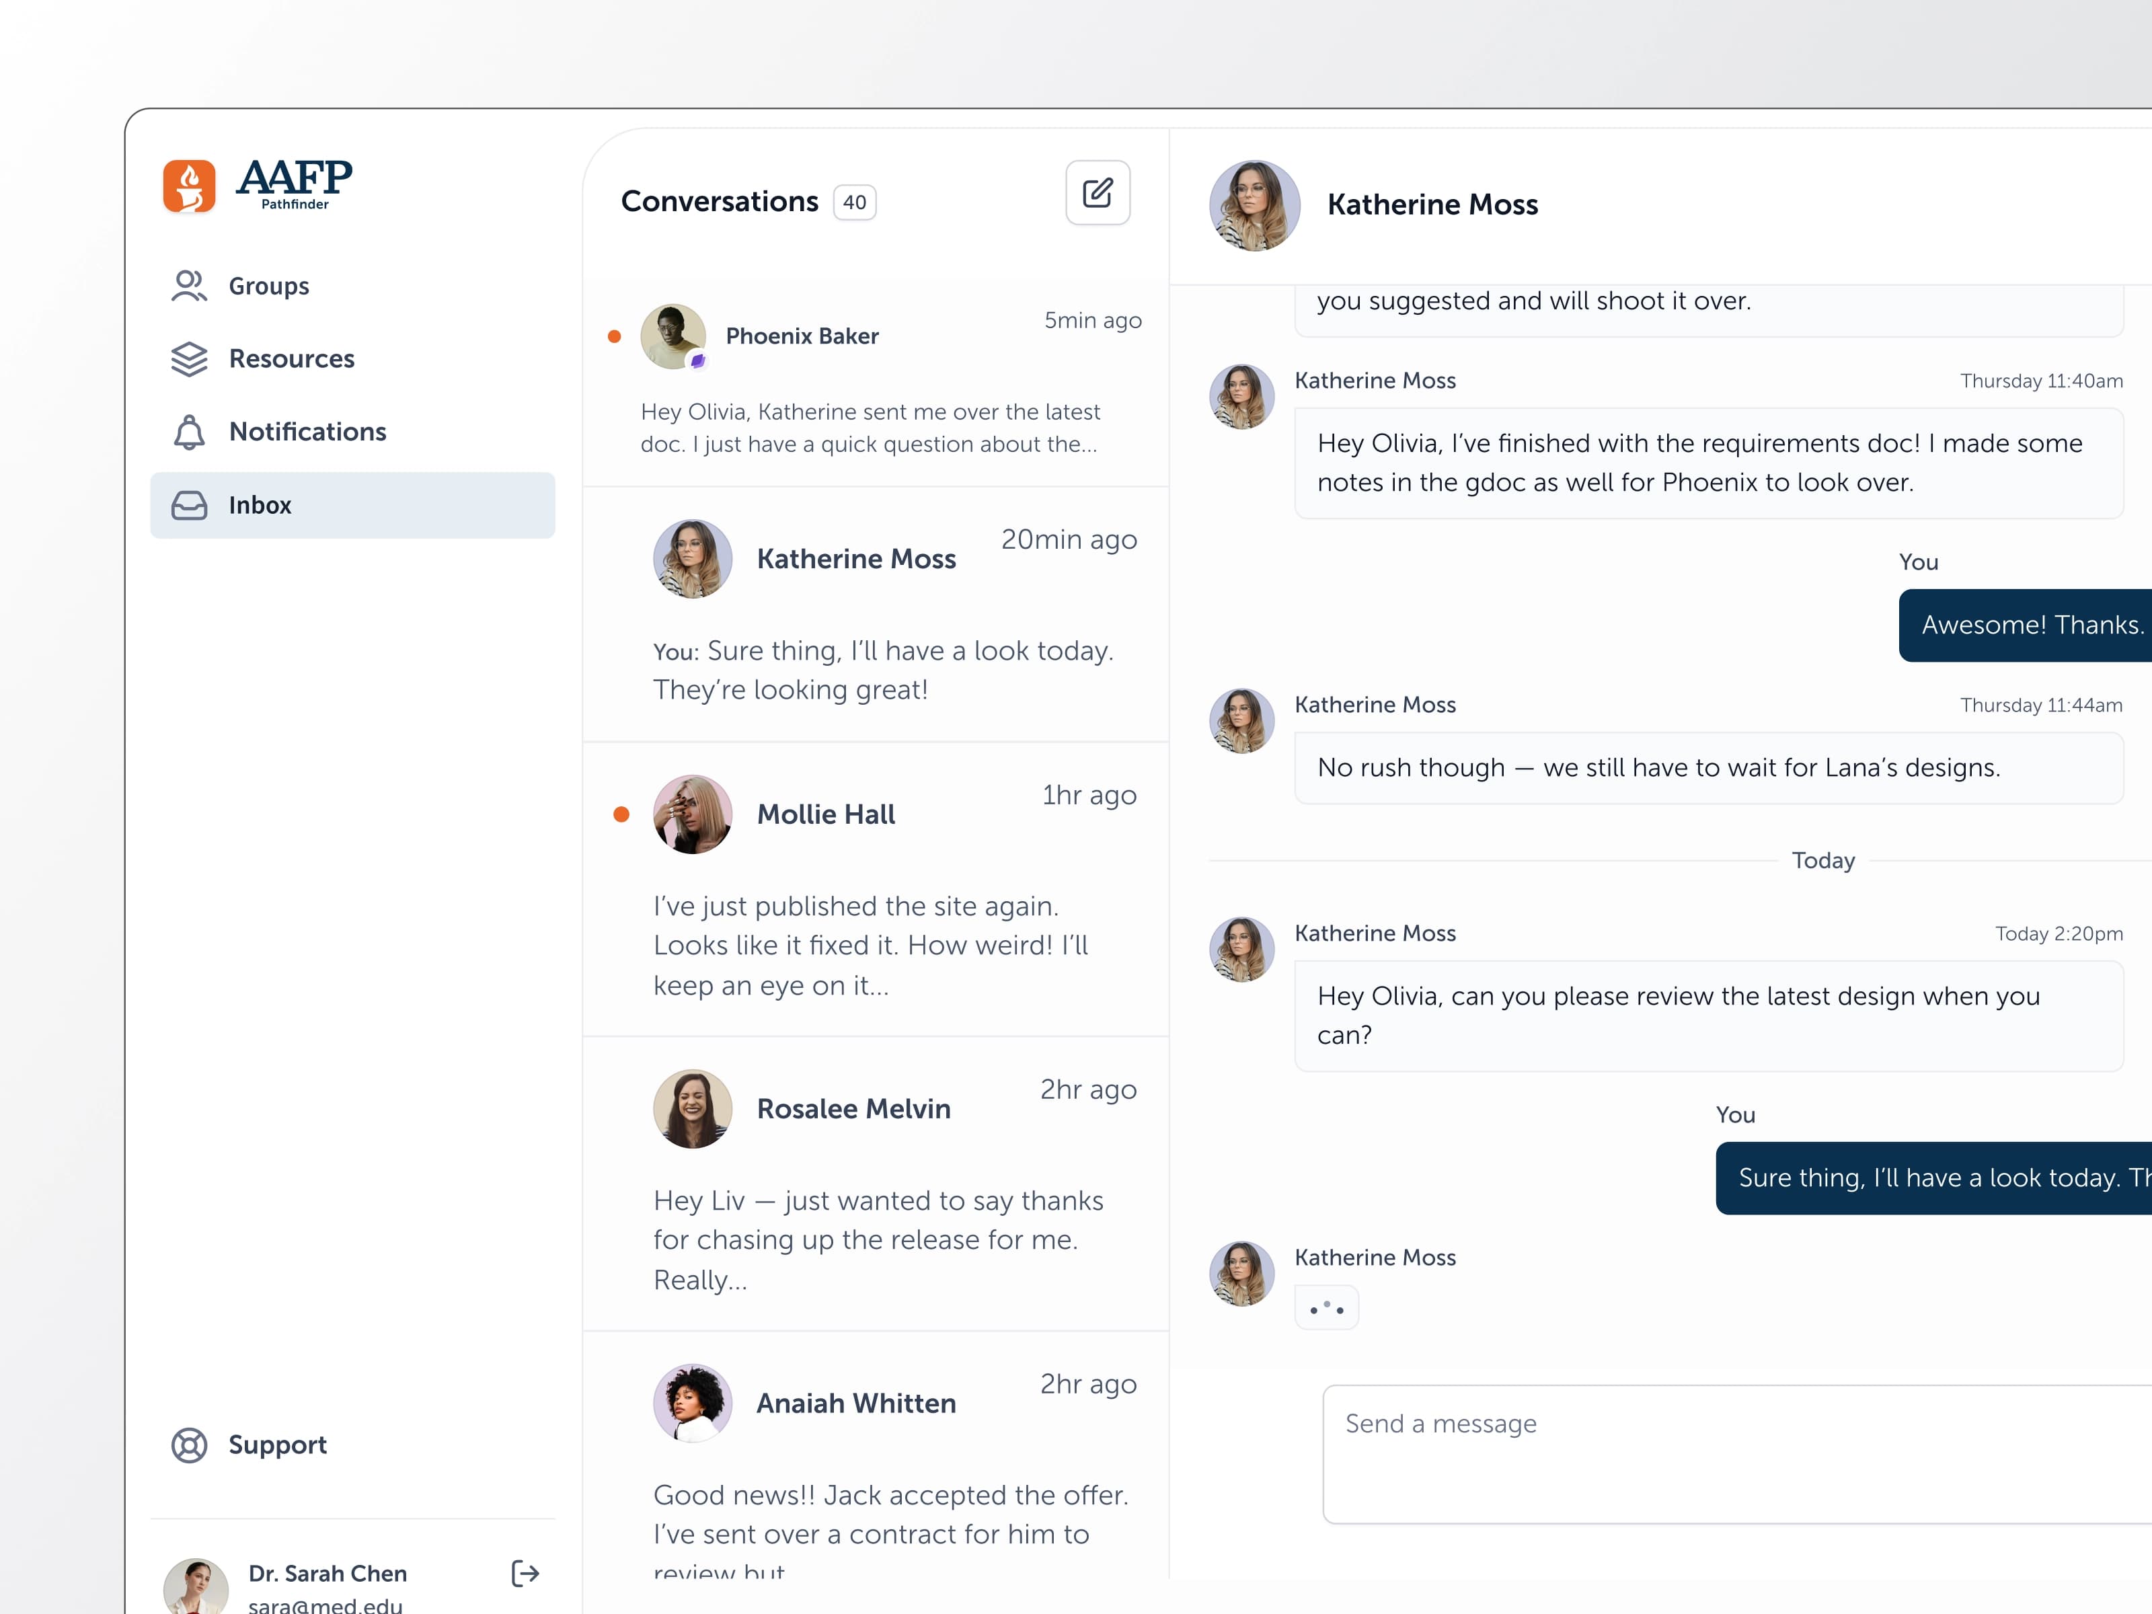The width and height of the screenshot is (2152, 1614).
Task: Click Katherine Moss header profile photo
Action: (1255, 206)
